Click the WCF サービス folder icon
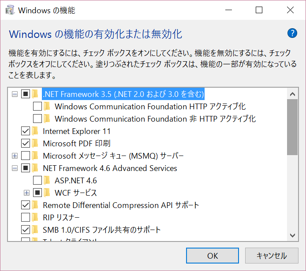 click(x=47, y=193)
